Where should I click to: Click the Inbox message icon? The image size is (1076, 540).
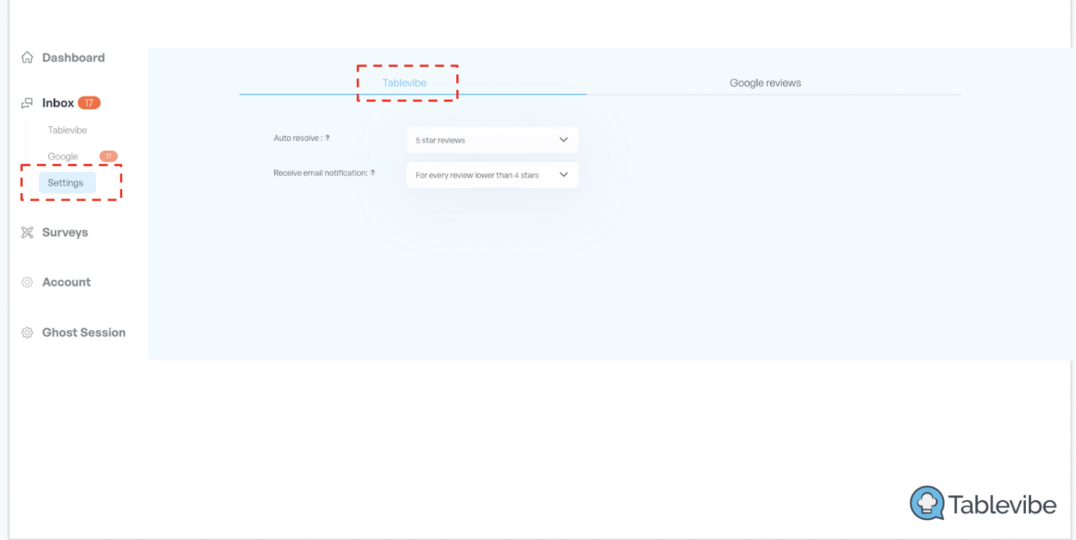click(27, 103)
